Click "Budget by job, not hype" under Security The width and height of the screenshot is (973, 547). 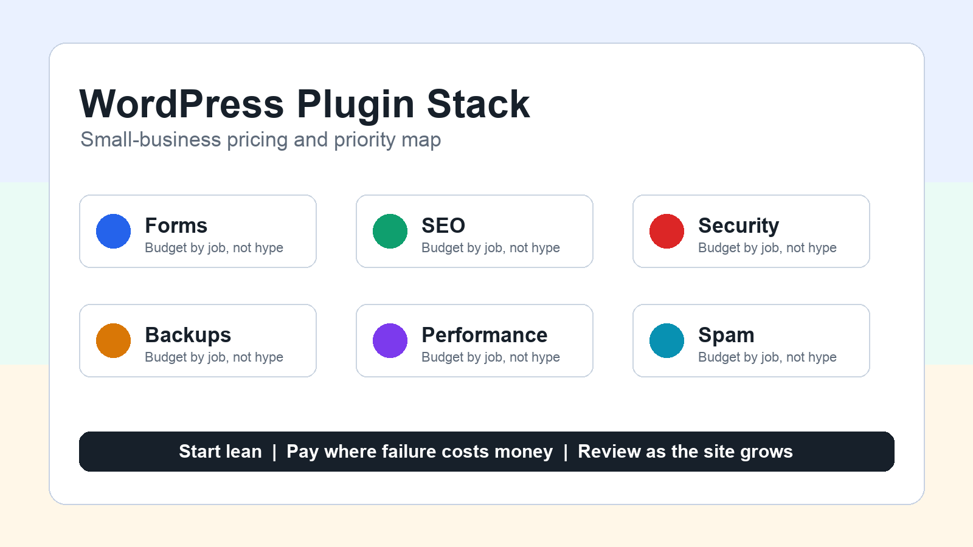767,248
